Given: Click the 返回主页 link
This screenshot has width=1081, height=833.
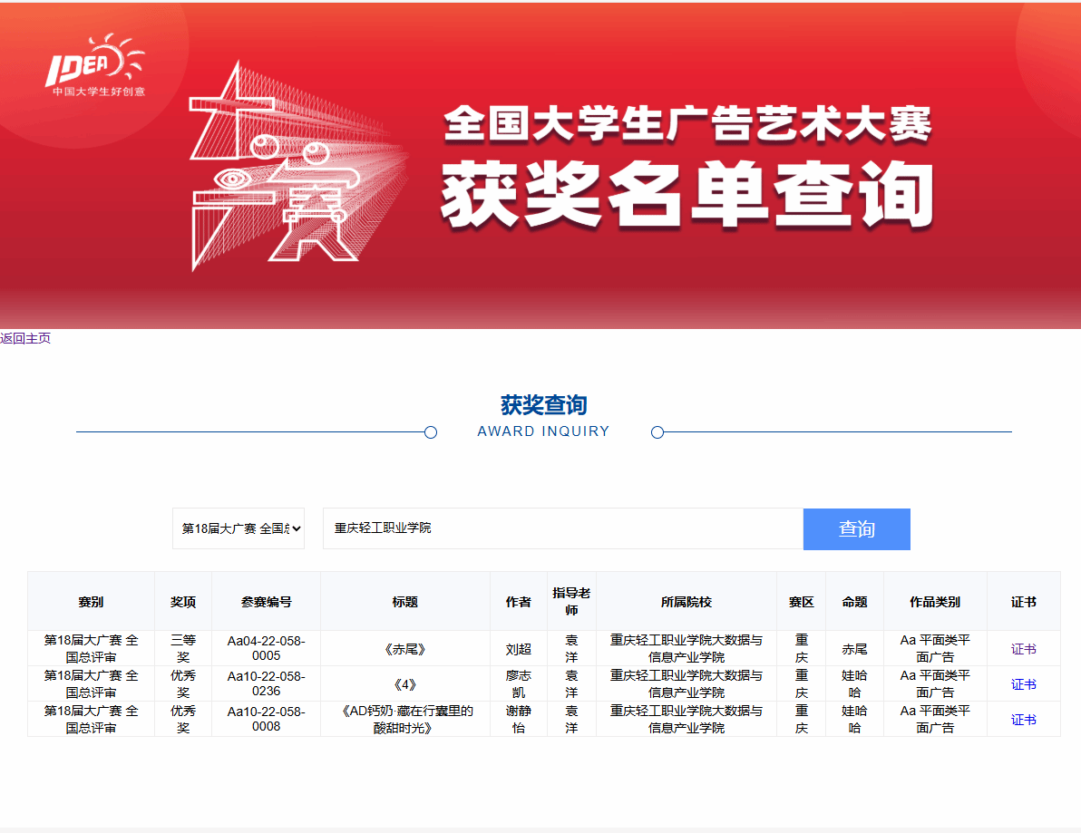Looking at the screenshot, I should (x=25, y=338).
